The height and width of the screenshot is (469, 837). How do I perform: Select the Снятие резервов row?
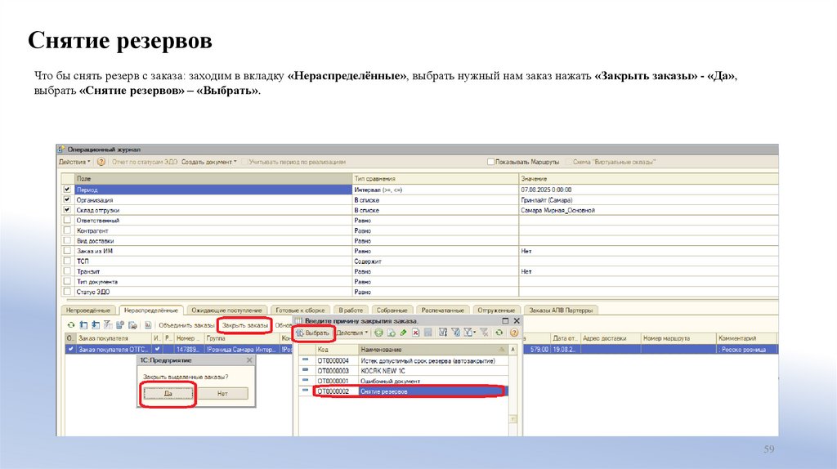coord(403,391)
